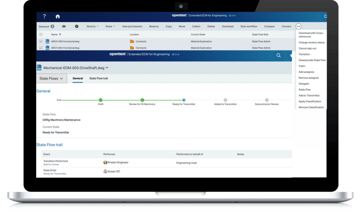Open the home navigation icon
The width and height of the screenshot is (362, 214).
(x=58, y=16)
